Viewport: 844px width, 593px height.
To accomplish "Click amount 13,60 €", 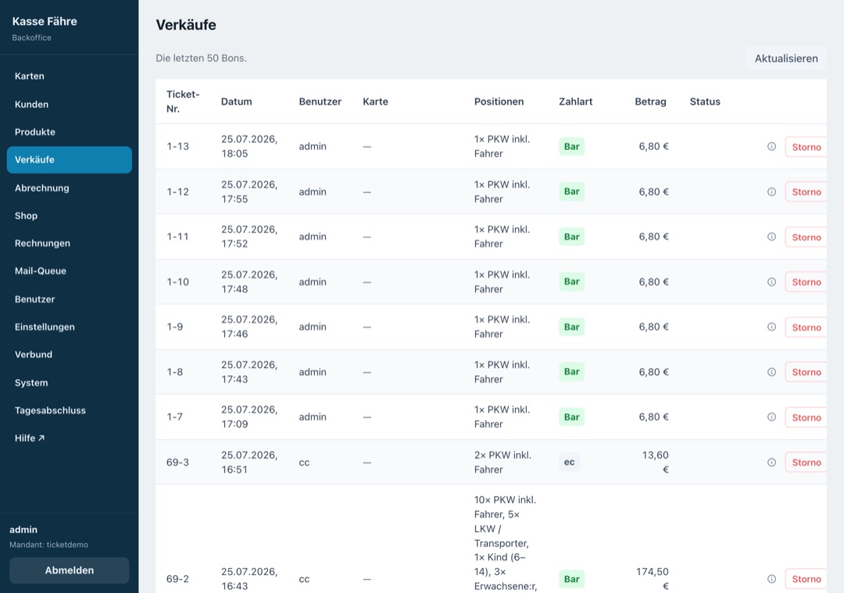I will click(x=655, y=463).
